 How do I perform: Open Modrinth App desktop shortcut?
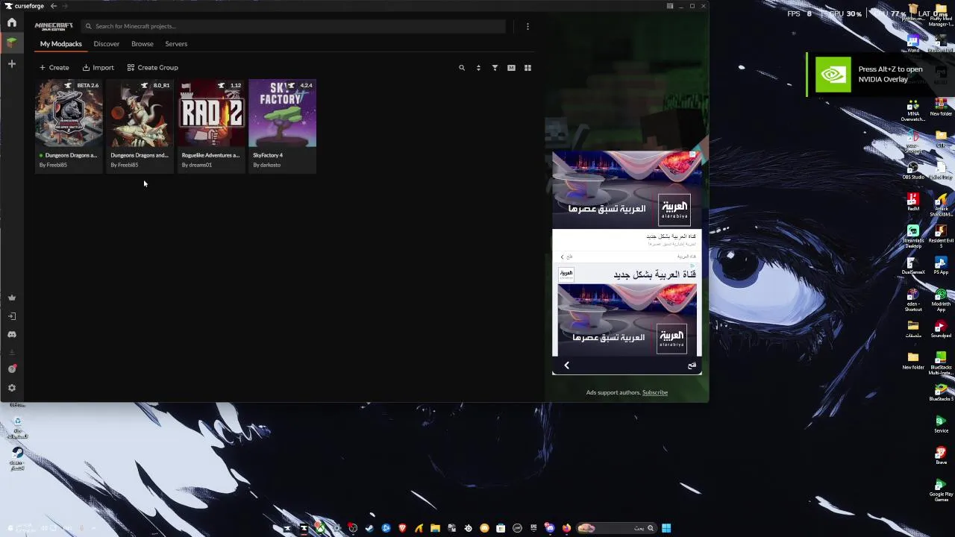click(x=941, y=298)
